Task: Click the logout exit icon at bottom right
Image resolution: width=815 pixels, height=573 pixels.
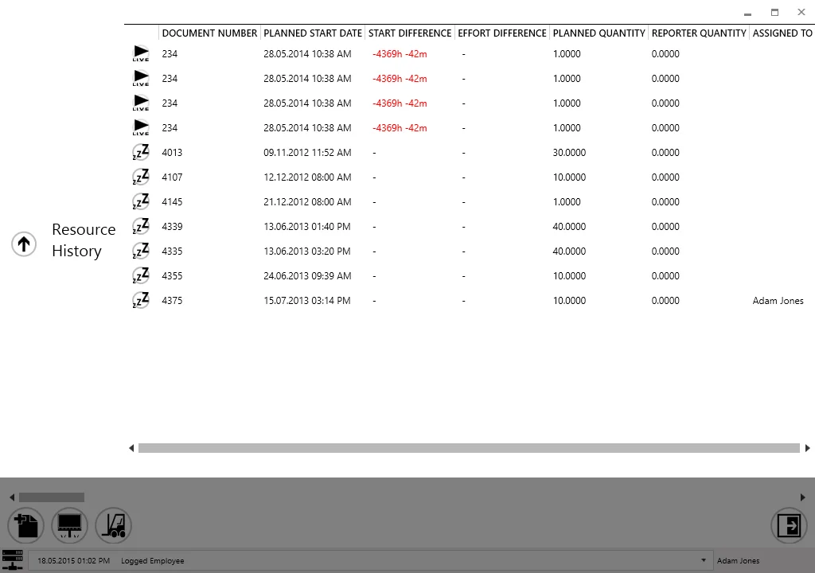Action: (x=789, y=526)
